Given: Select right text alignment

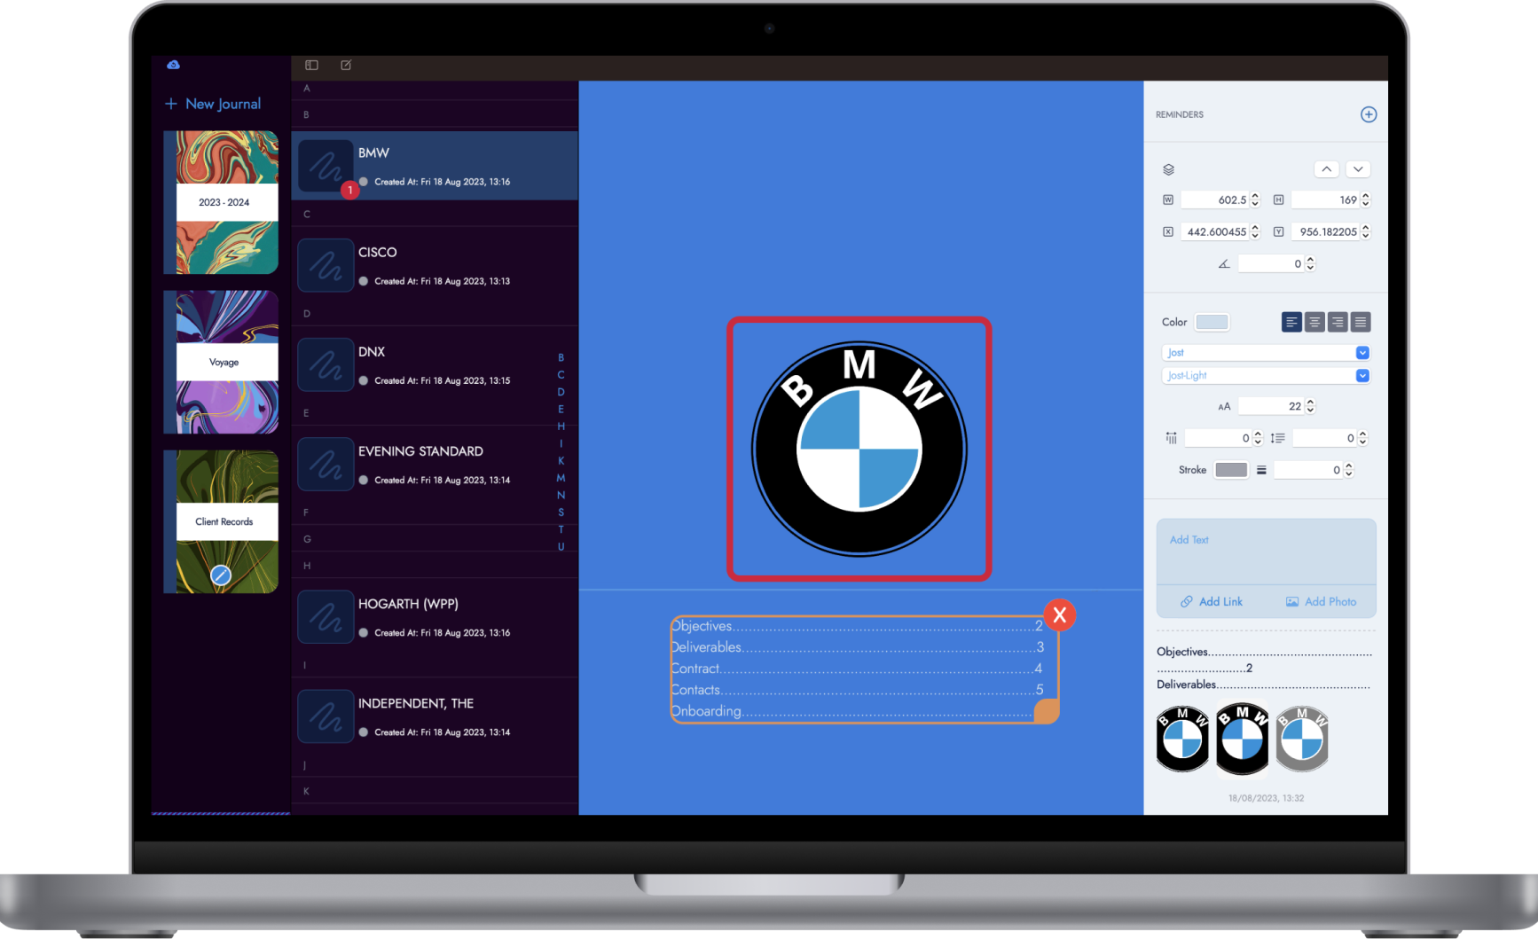Looking at the screenshot, I should (1338, 322).
